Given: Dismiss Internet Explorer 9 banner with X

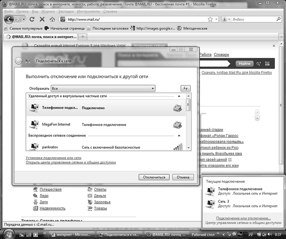Looking at the screenshot, I should pyautogui.click(x=274, y=46).
